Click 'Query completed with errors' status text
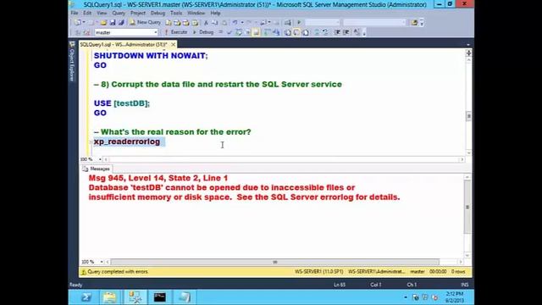 (x=118, y=272)
